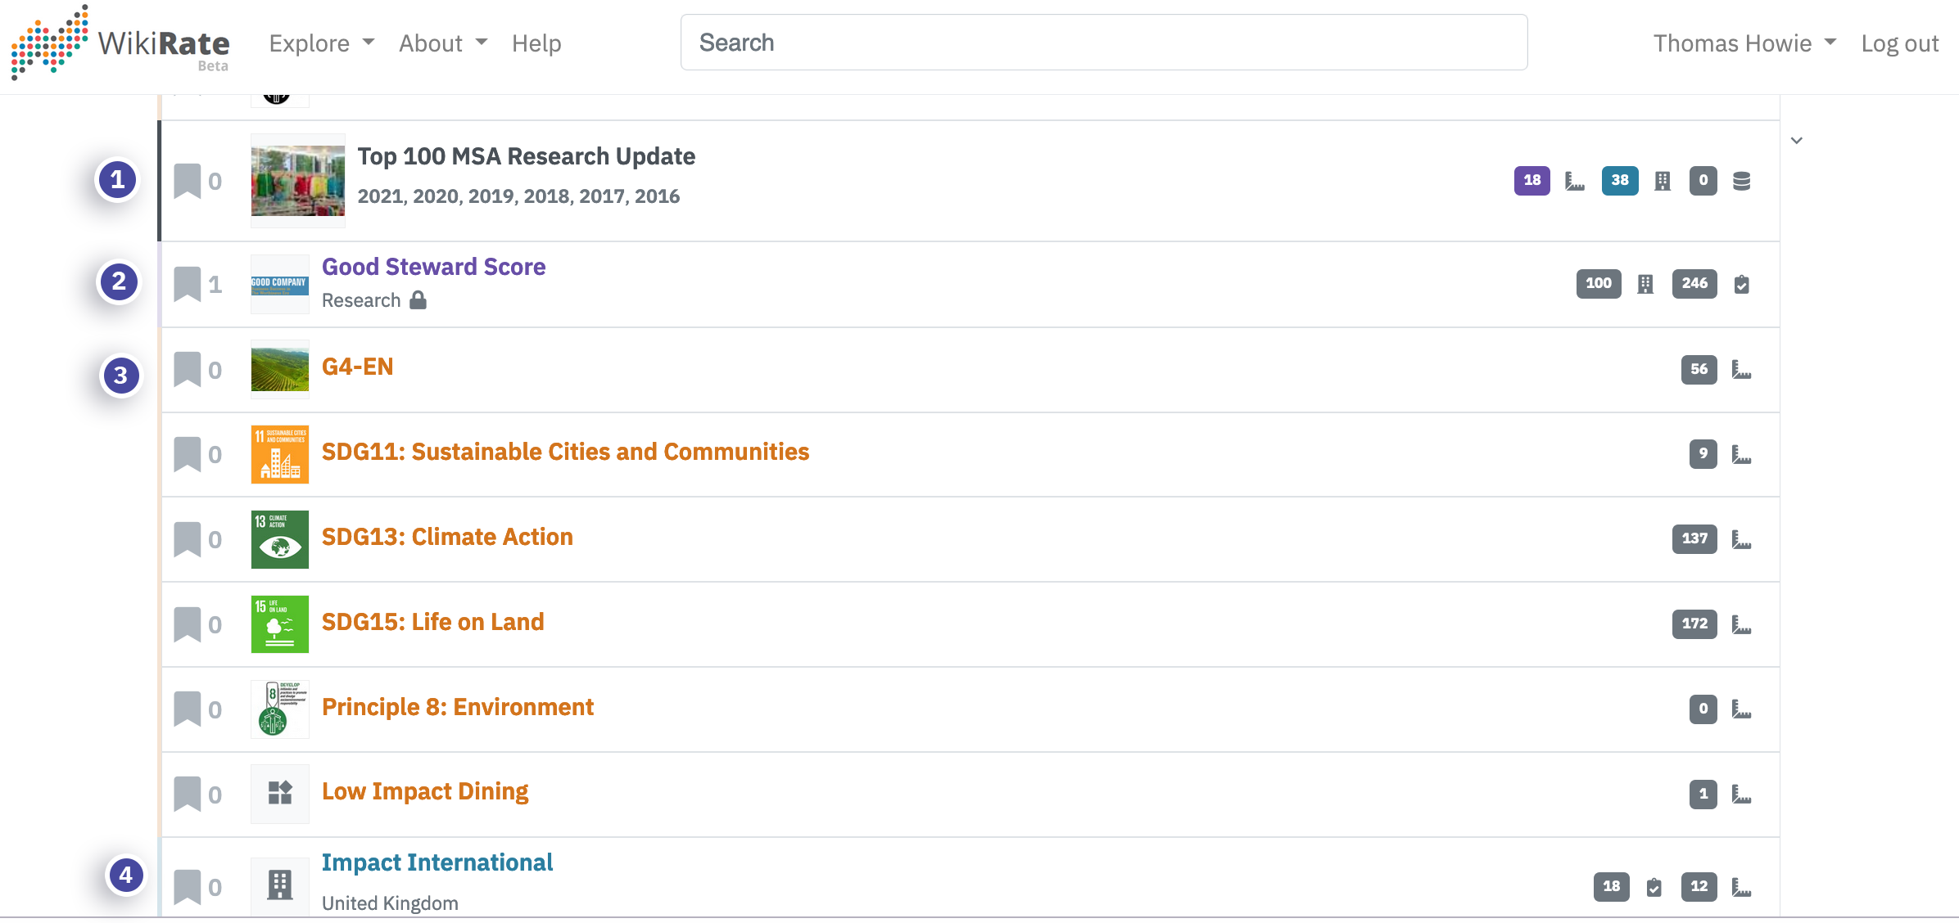This screenshot has height=923, width=1959.
Task: Toggle bookmark for SDG15 Life on Land
Action: [x=188, y=624]
